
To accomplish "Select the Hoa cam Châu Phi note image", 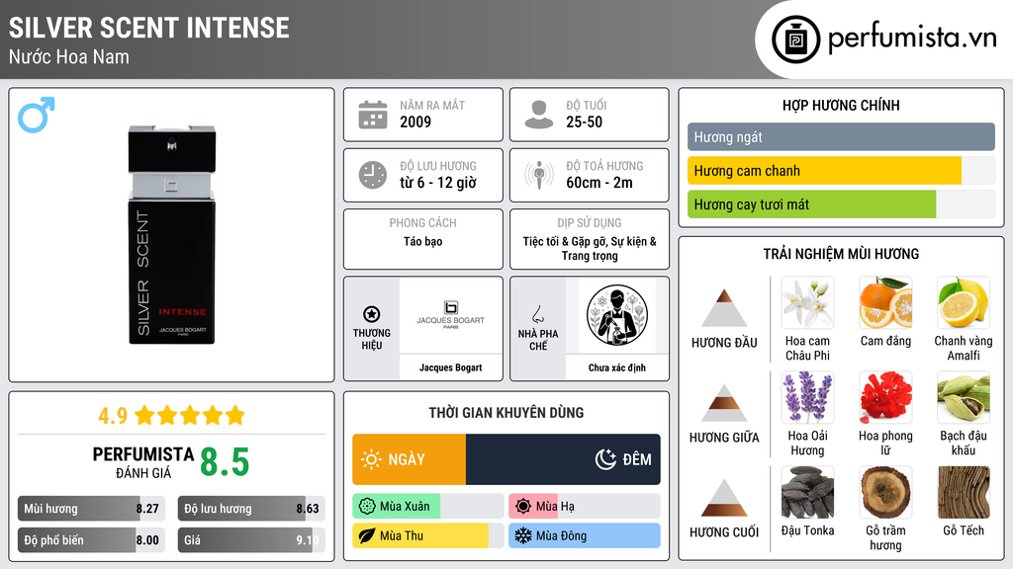I will coord(807,302).
